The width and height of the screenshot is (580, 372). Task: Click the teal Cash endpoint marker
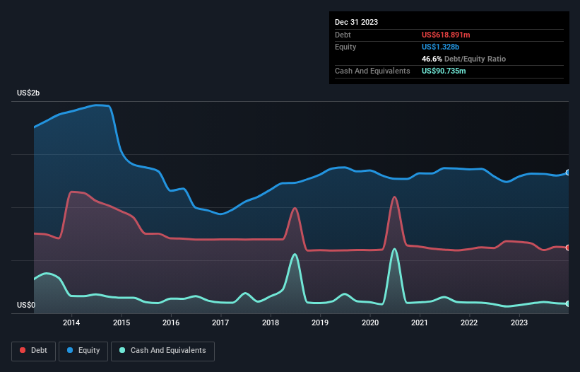click(568, 303)
